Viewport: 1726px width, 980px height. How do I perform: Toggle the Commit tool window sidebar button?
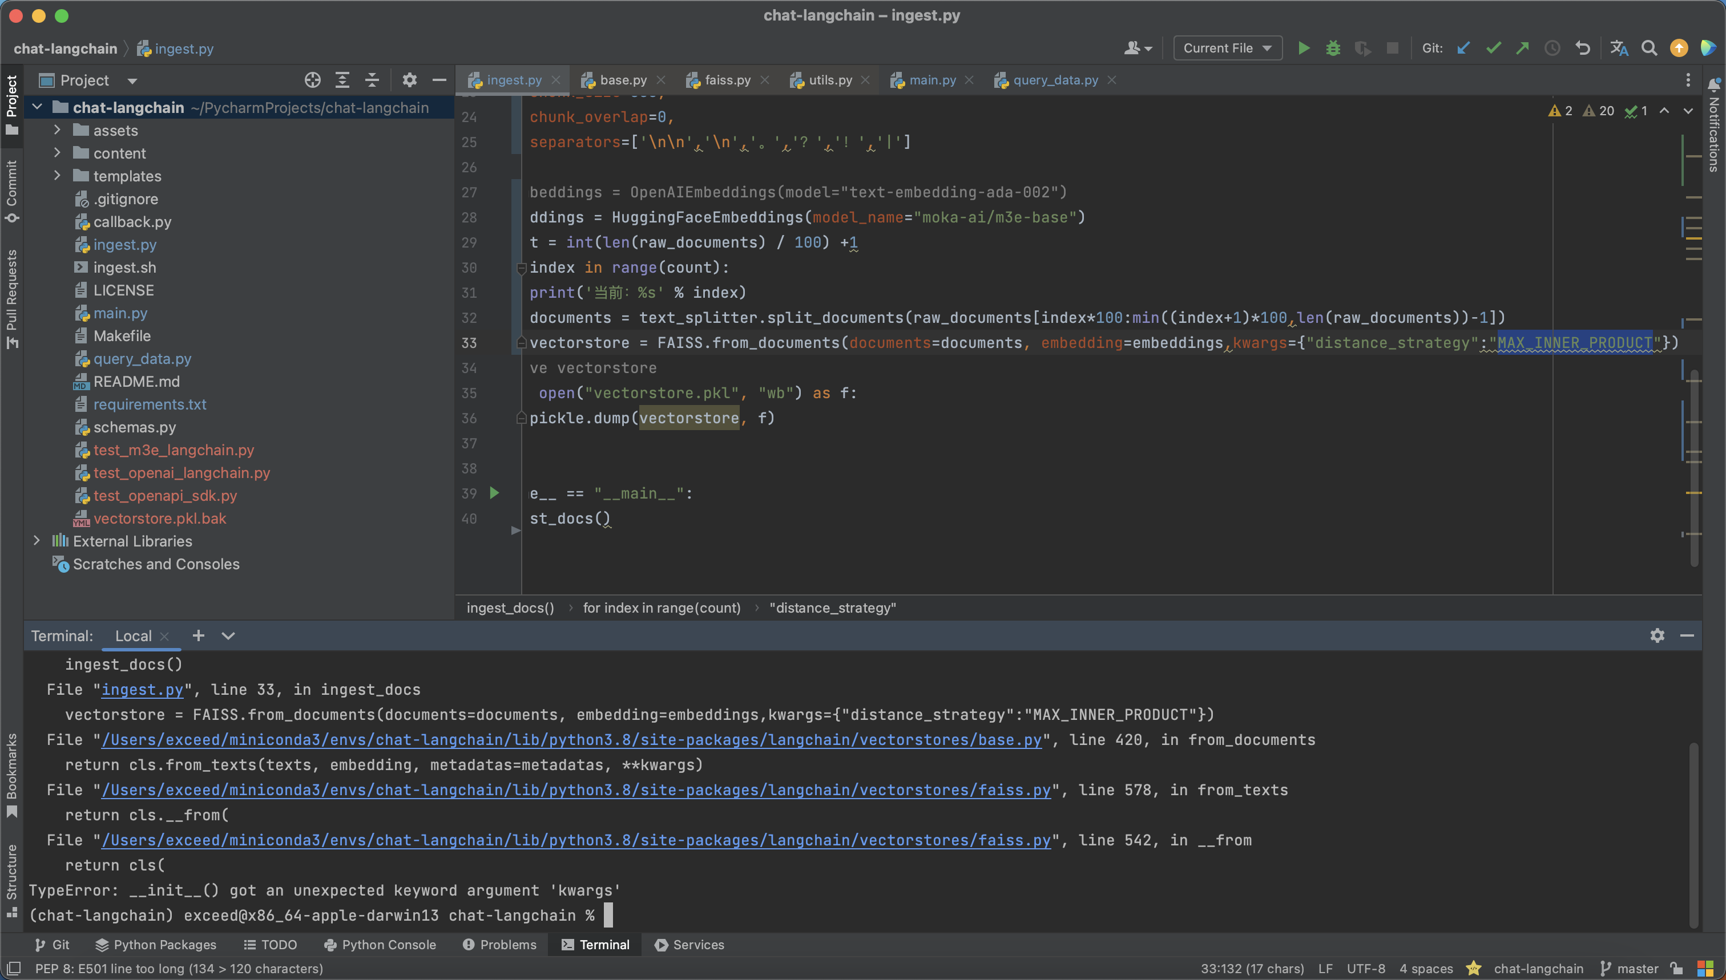11,191
